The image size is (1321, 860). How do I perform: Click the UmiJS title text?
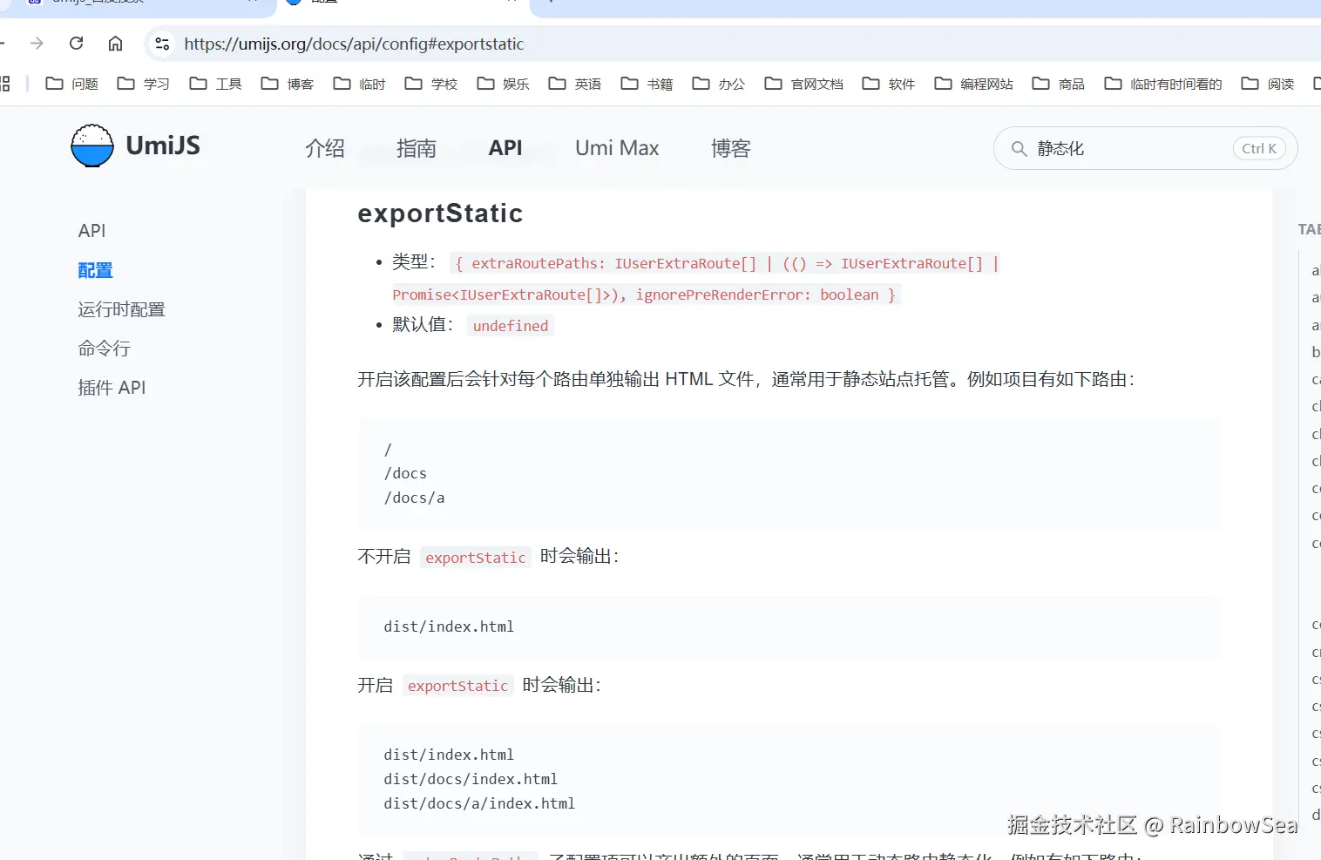163,146
